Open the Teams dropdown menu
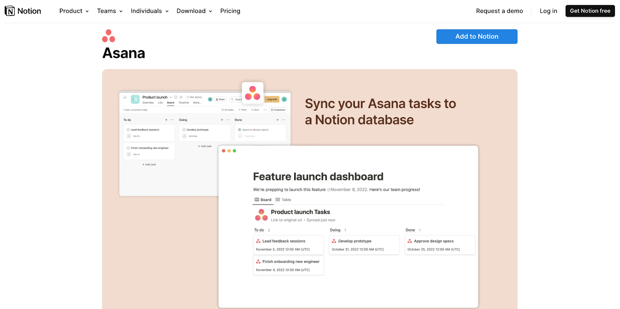Screen dimensions: 620x309 (x=110, y=11)
